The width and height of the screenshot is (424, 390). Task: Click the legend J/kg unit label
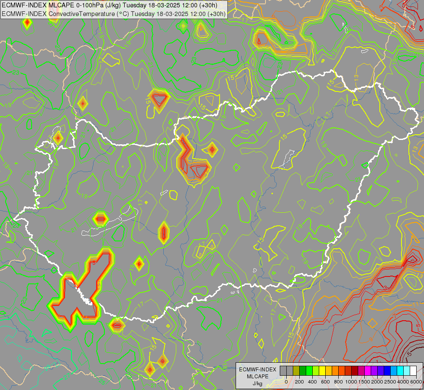(258, 383)
